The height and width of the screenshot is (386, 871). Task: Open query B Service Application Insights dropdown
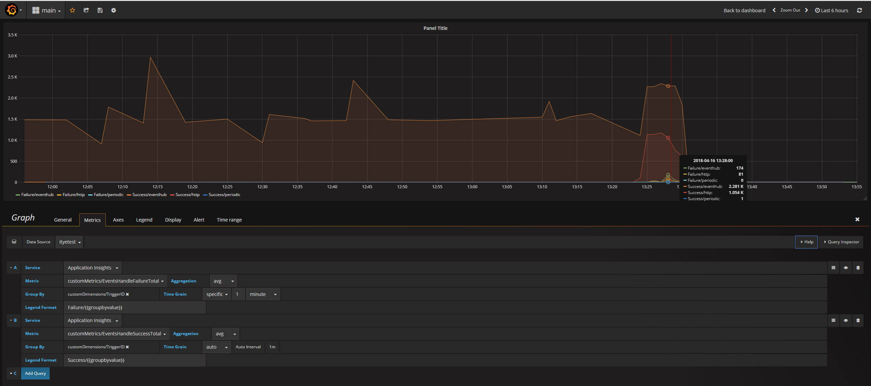pos(93,320)
